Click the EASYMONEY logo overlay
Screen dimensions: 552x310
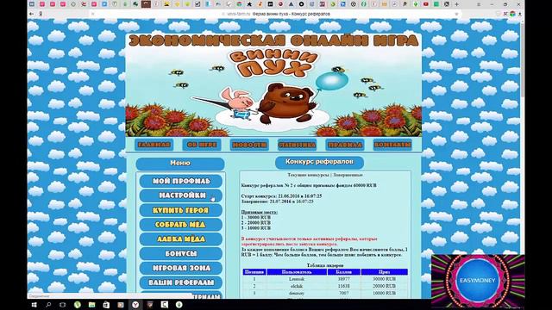[478, 281]
